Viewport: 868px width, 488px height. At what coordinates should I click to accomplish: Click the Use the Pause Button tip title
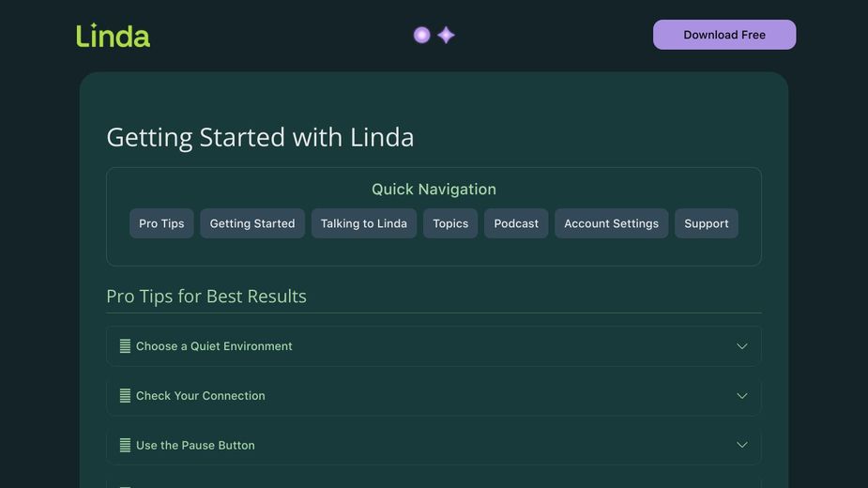point(195,446)
